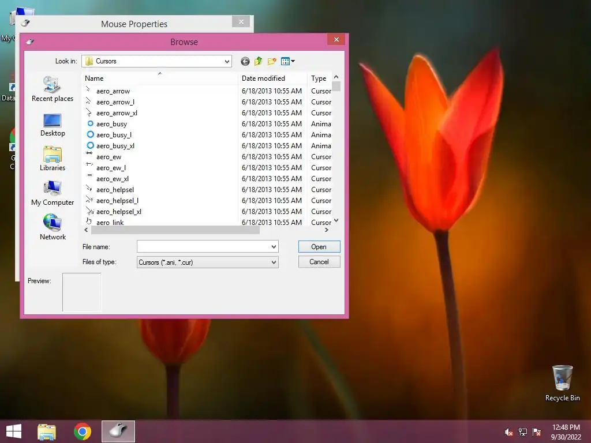Expand the File name dropdown arrow
The width and height of the screenshot is (591, 443).
(274, 247)
